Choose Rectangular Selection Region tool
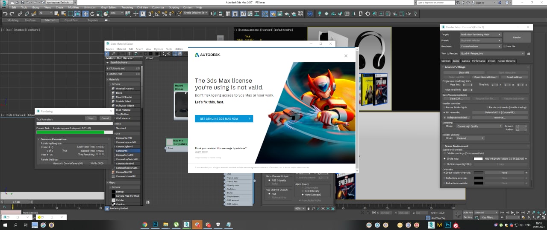 pyautogui.click(x=71, y=14)
